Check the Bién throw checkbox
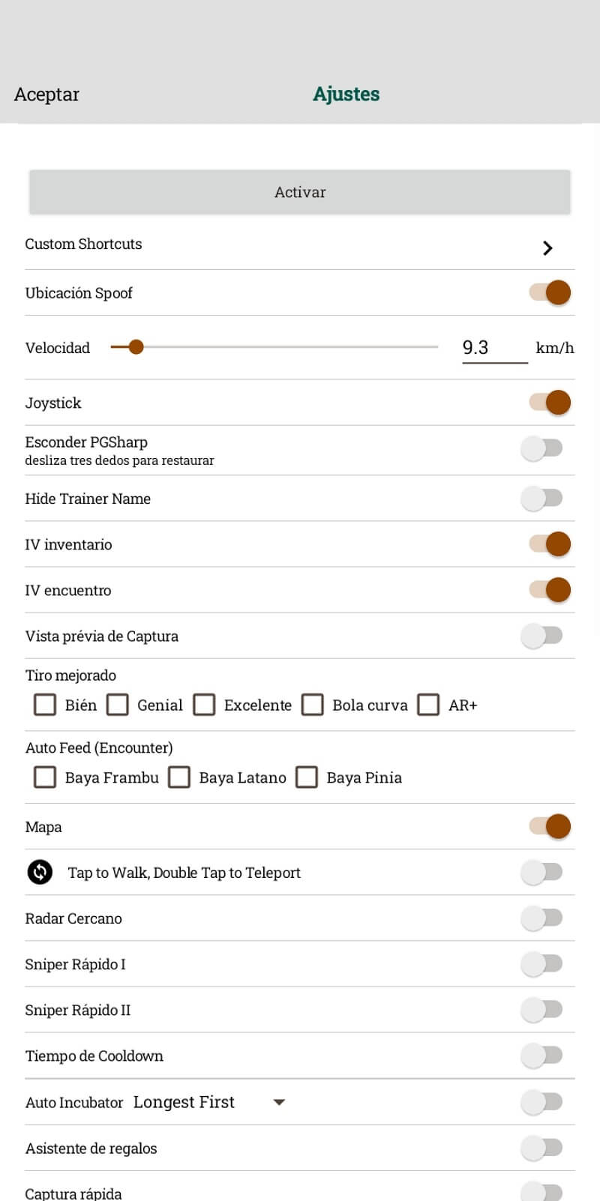Screen dimensions: 600x1201 click(x=45, y=705)
